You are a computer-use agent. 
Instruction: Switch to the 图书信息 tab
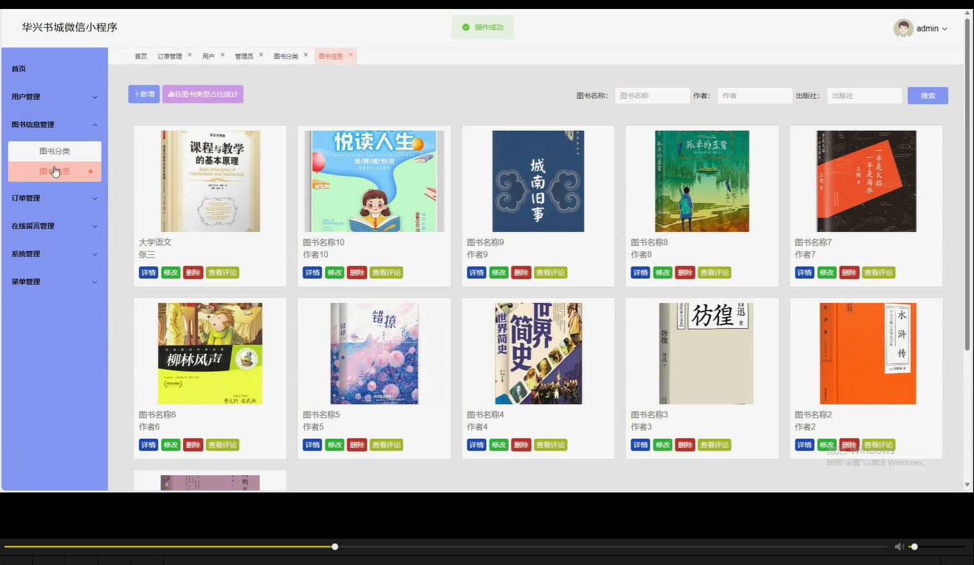[330, 56]
